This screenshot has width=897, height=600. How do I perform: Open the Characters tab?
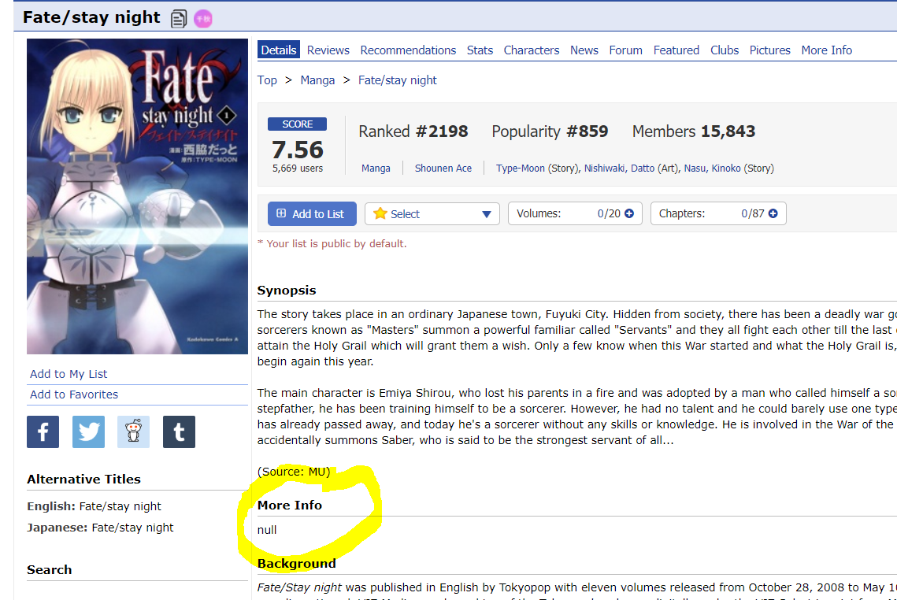pos(531,50)
